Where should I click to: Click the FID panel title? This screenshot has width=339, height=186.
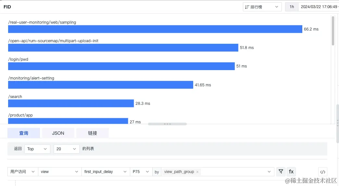(7, 7)
